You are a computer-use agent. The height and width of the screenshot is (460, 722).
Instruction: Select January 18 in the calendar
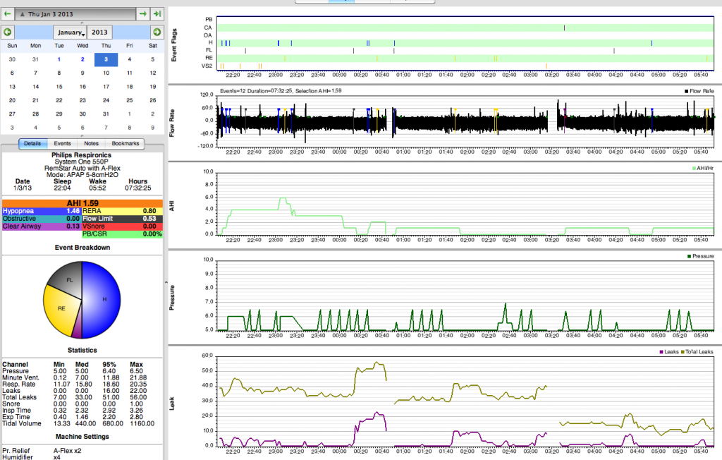[x=130, y=87]
